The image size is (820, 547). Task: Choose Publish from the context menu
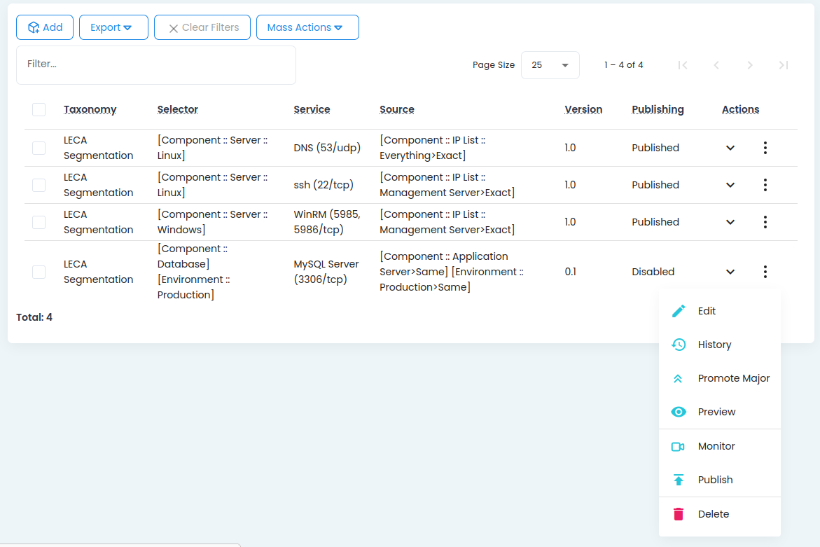point(715,480)
